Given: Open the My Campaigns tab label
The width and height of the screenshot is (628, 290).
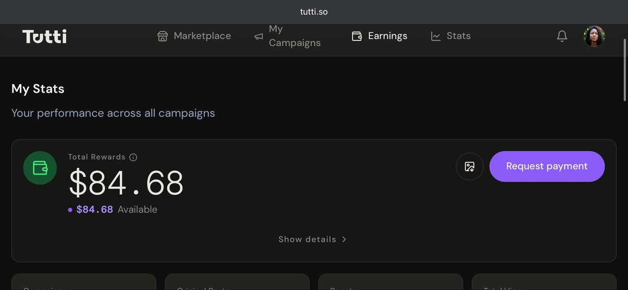Looking at the screenshot, I should point(295,36).
